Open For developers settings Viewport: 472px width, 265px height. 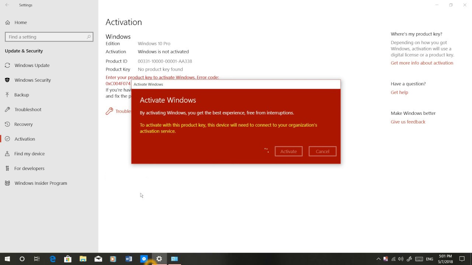pyautogui.click(x=29, y=169)
